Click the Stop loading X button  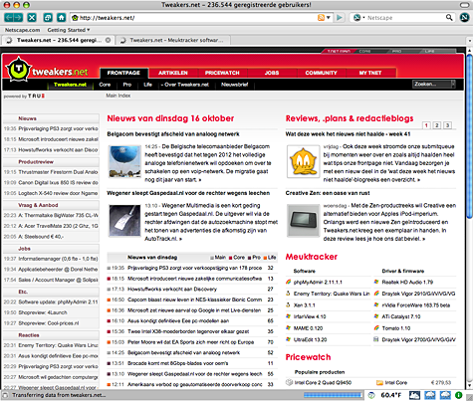pos(32,17)
